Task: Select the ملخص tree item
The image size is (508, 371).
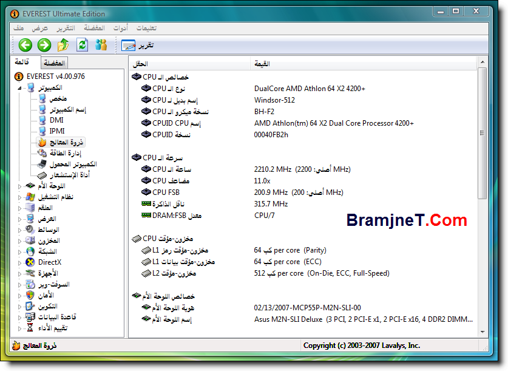Action: click(x=58, y=98)
